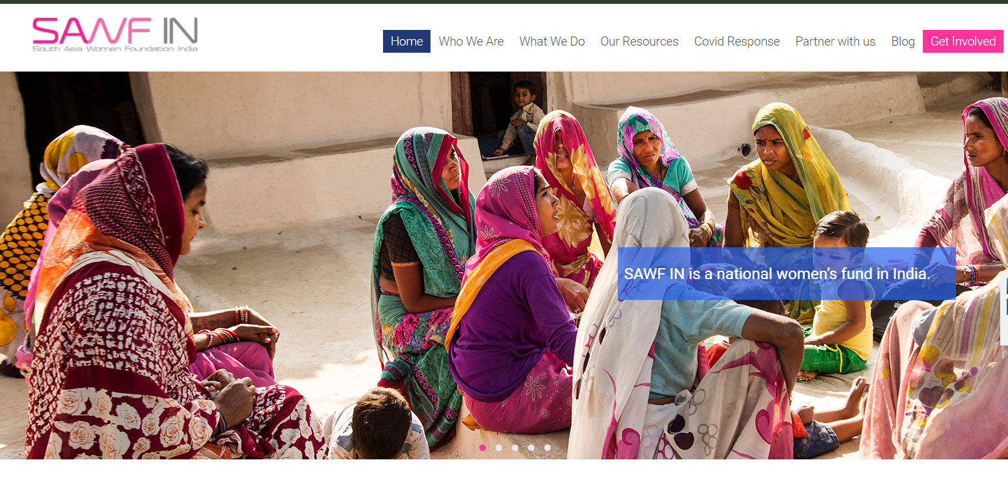Viewport: 1008px width, 488px height.
Task: Click the SAWF IN logo
Action: point(115,34)
